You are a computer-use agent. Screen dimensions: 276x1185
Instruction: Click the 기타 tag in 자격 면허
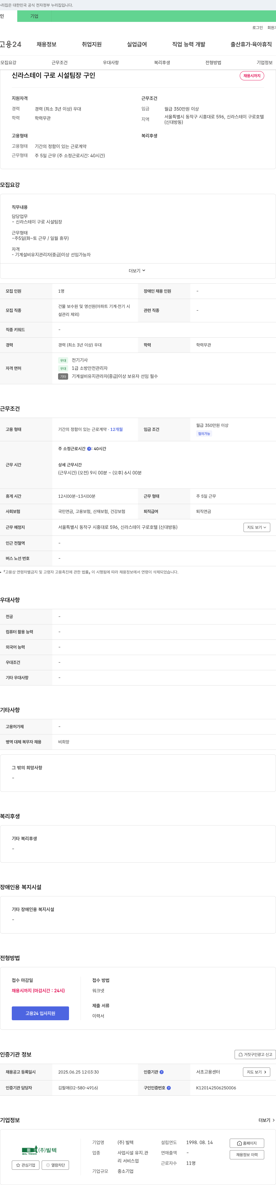coord(63,376)
